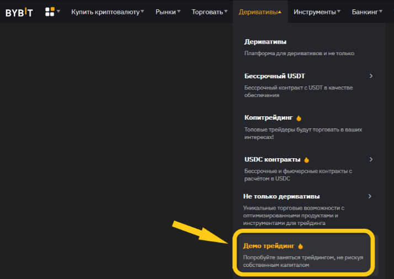
Task: Click 'Топовые трейдеры будут торговать' description
Action: [303, 133]
